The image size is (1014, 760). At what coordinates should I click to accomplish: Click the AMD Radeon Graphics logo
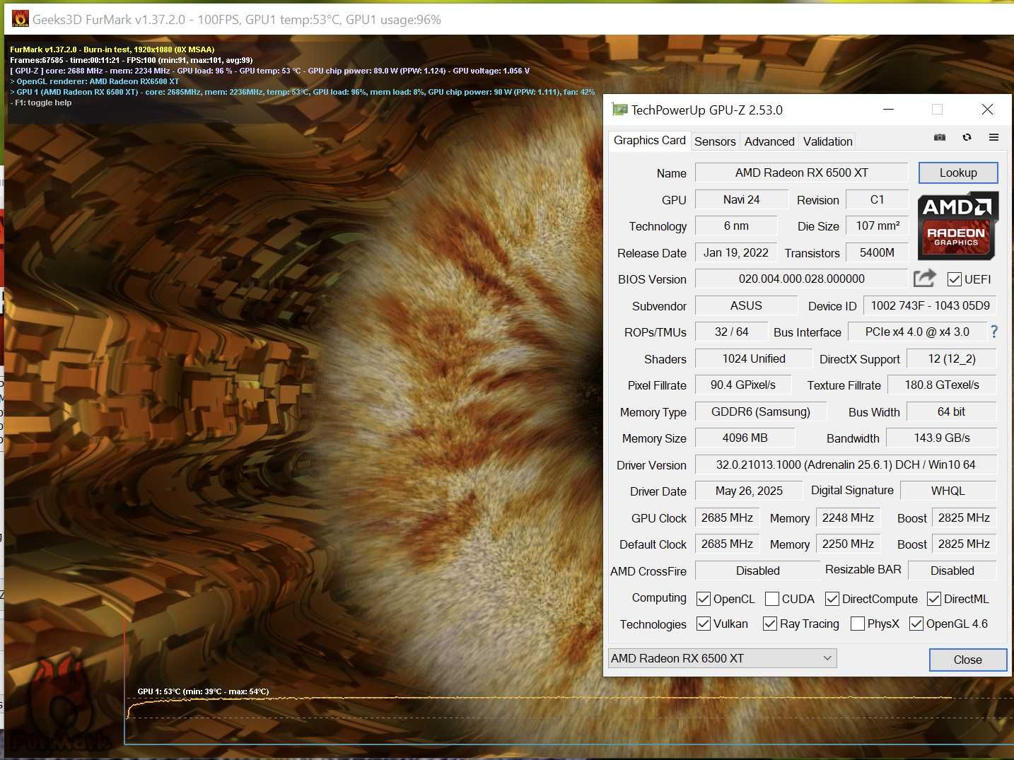[x=958, y=226]
